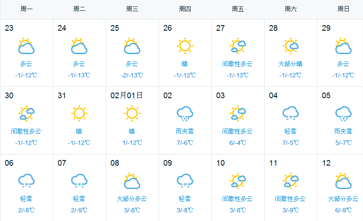The width and height of the screenshot is (363, 221).
Task: Click the intermittent clouds icon for day 27
Action: point(238,46)
